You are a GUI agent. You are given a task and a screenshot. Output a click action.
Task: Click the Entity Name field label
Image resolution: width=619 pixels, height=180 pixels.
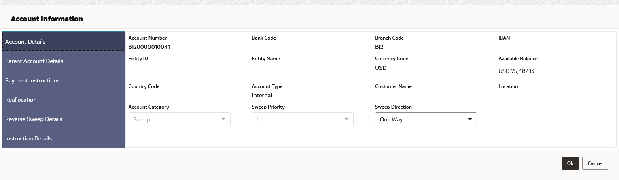point(266,59)
